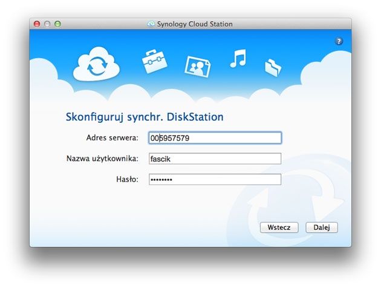
Task: Close the window with the red button
Action: click(x=37, y=24)
